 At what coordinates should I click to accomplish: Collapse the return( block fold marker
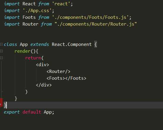pyautogui.click(x=1, y=58)
